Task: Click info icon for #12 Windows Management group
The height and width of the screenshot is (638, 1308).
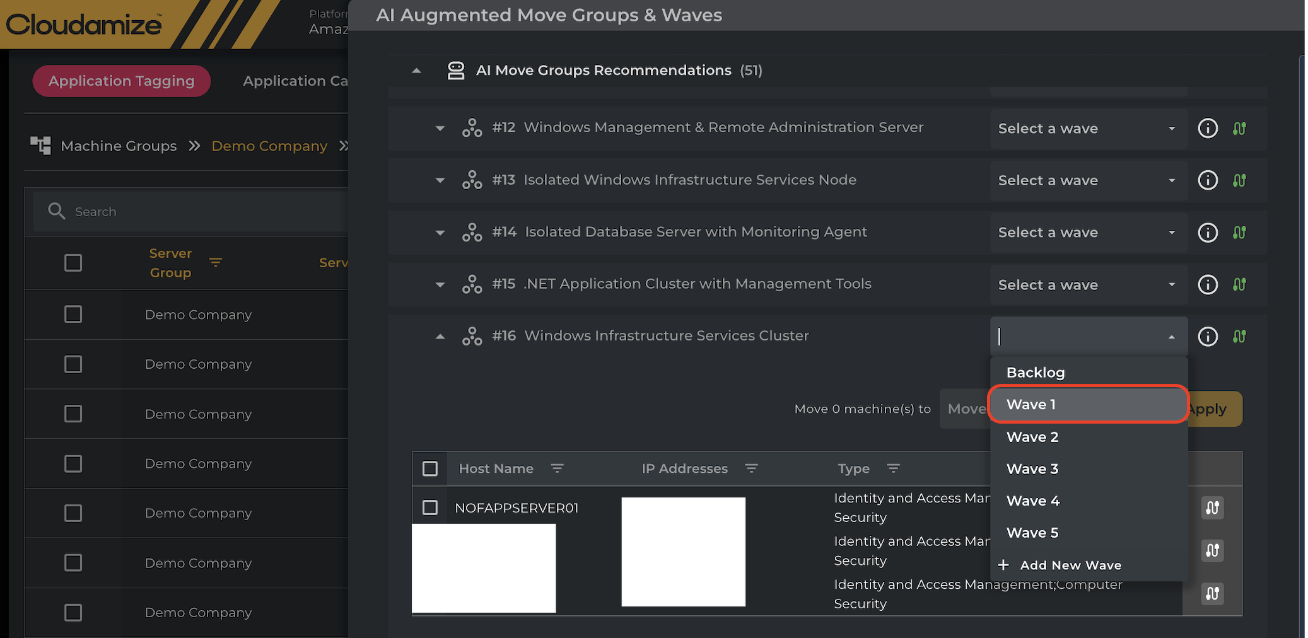Action: (x=1207, y=129)
